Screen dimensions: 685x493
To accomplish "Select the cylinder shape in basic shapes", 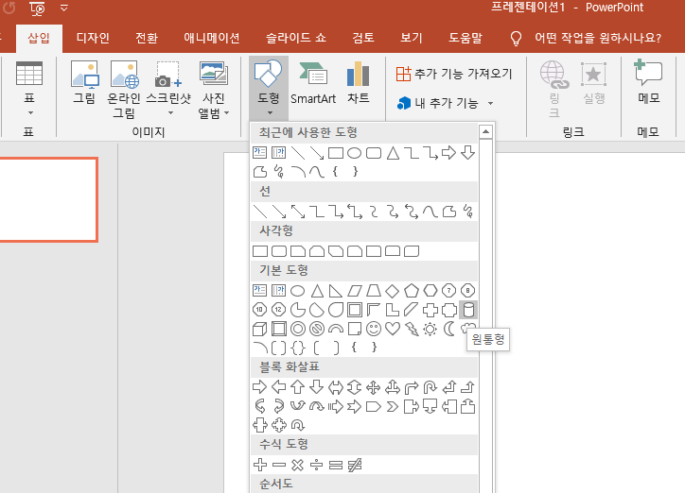I will click(468, 310).
